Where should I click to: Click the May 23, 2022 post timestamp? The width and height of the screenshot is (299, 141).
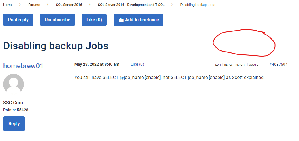point(97,64)
